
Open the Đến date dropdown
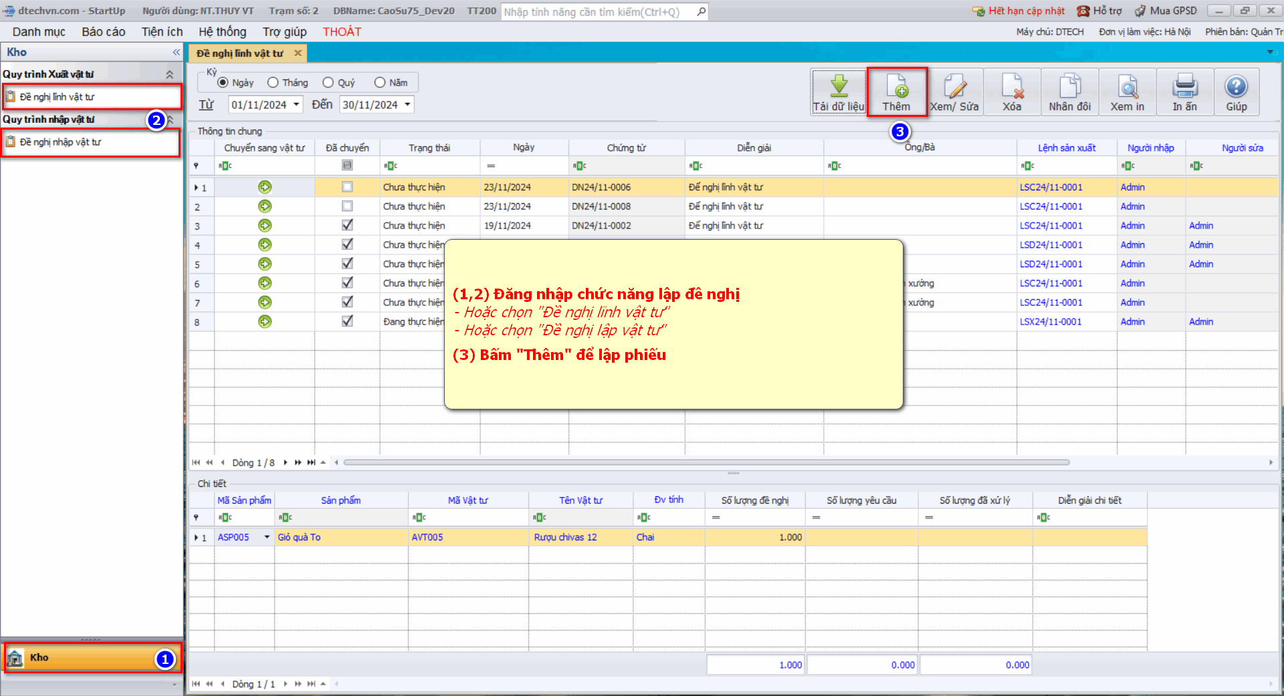pyautogui.click(x=407, y=105)
